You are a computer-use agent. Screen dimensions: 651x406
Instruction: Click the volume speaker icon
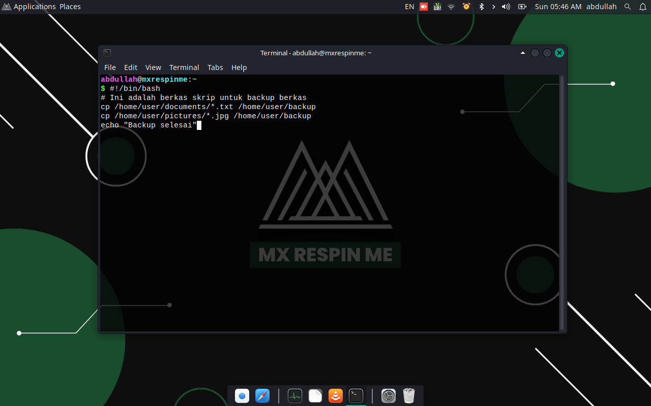506,7
